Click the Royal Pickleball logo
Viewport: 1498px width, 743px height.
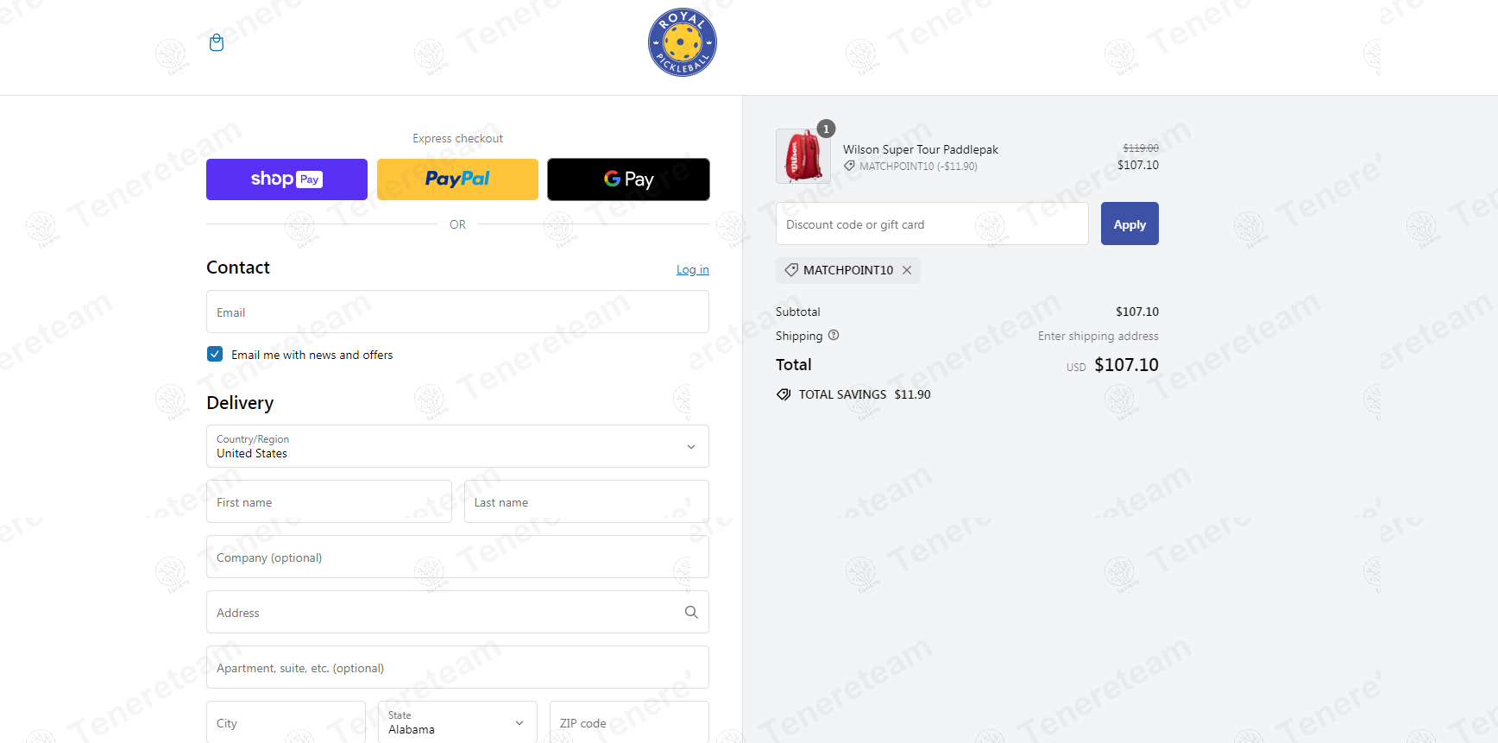click(682, 42)
